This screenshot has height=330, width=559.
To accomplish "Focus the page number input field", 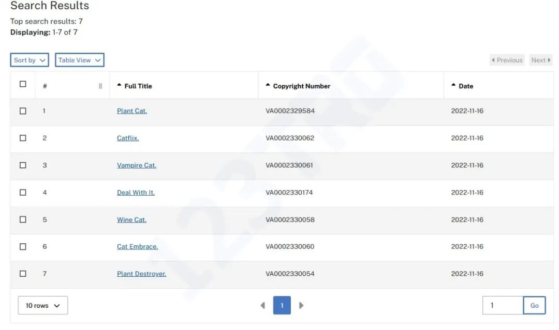I will [503, 305].
